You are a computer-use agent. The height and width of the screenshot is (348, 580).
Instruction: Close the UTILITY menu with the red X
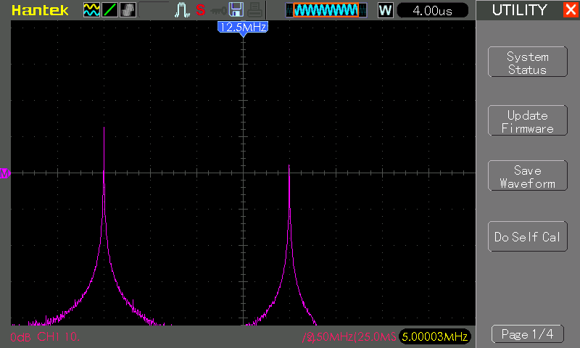pyautogui.click(x=571, y=9)
